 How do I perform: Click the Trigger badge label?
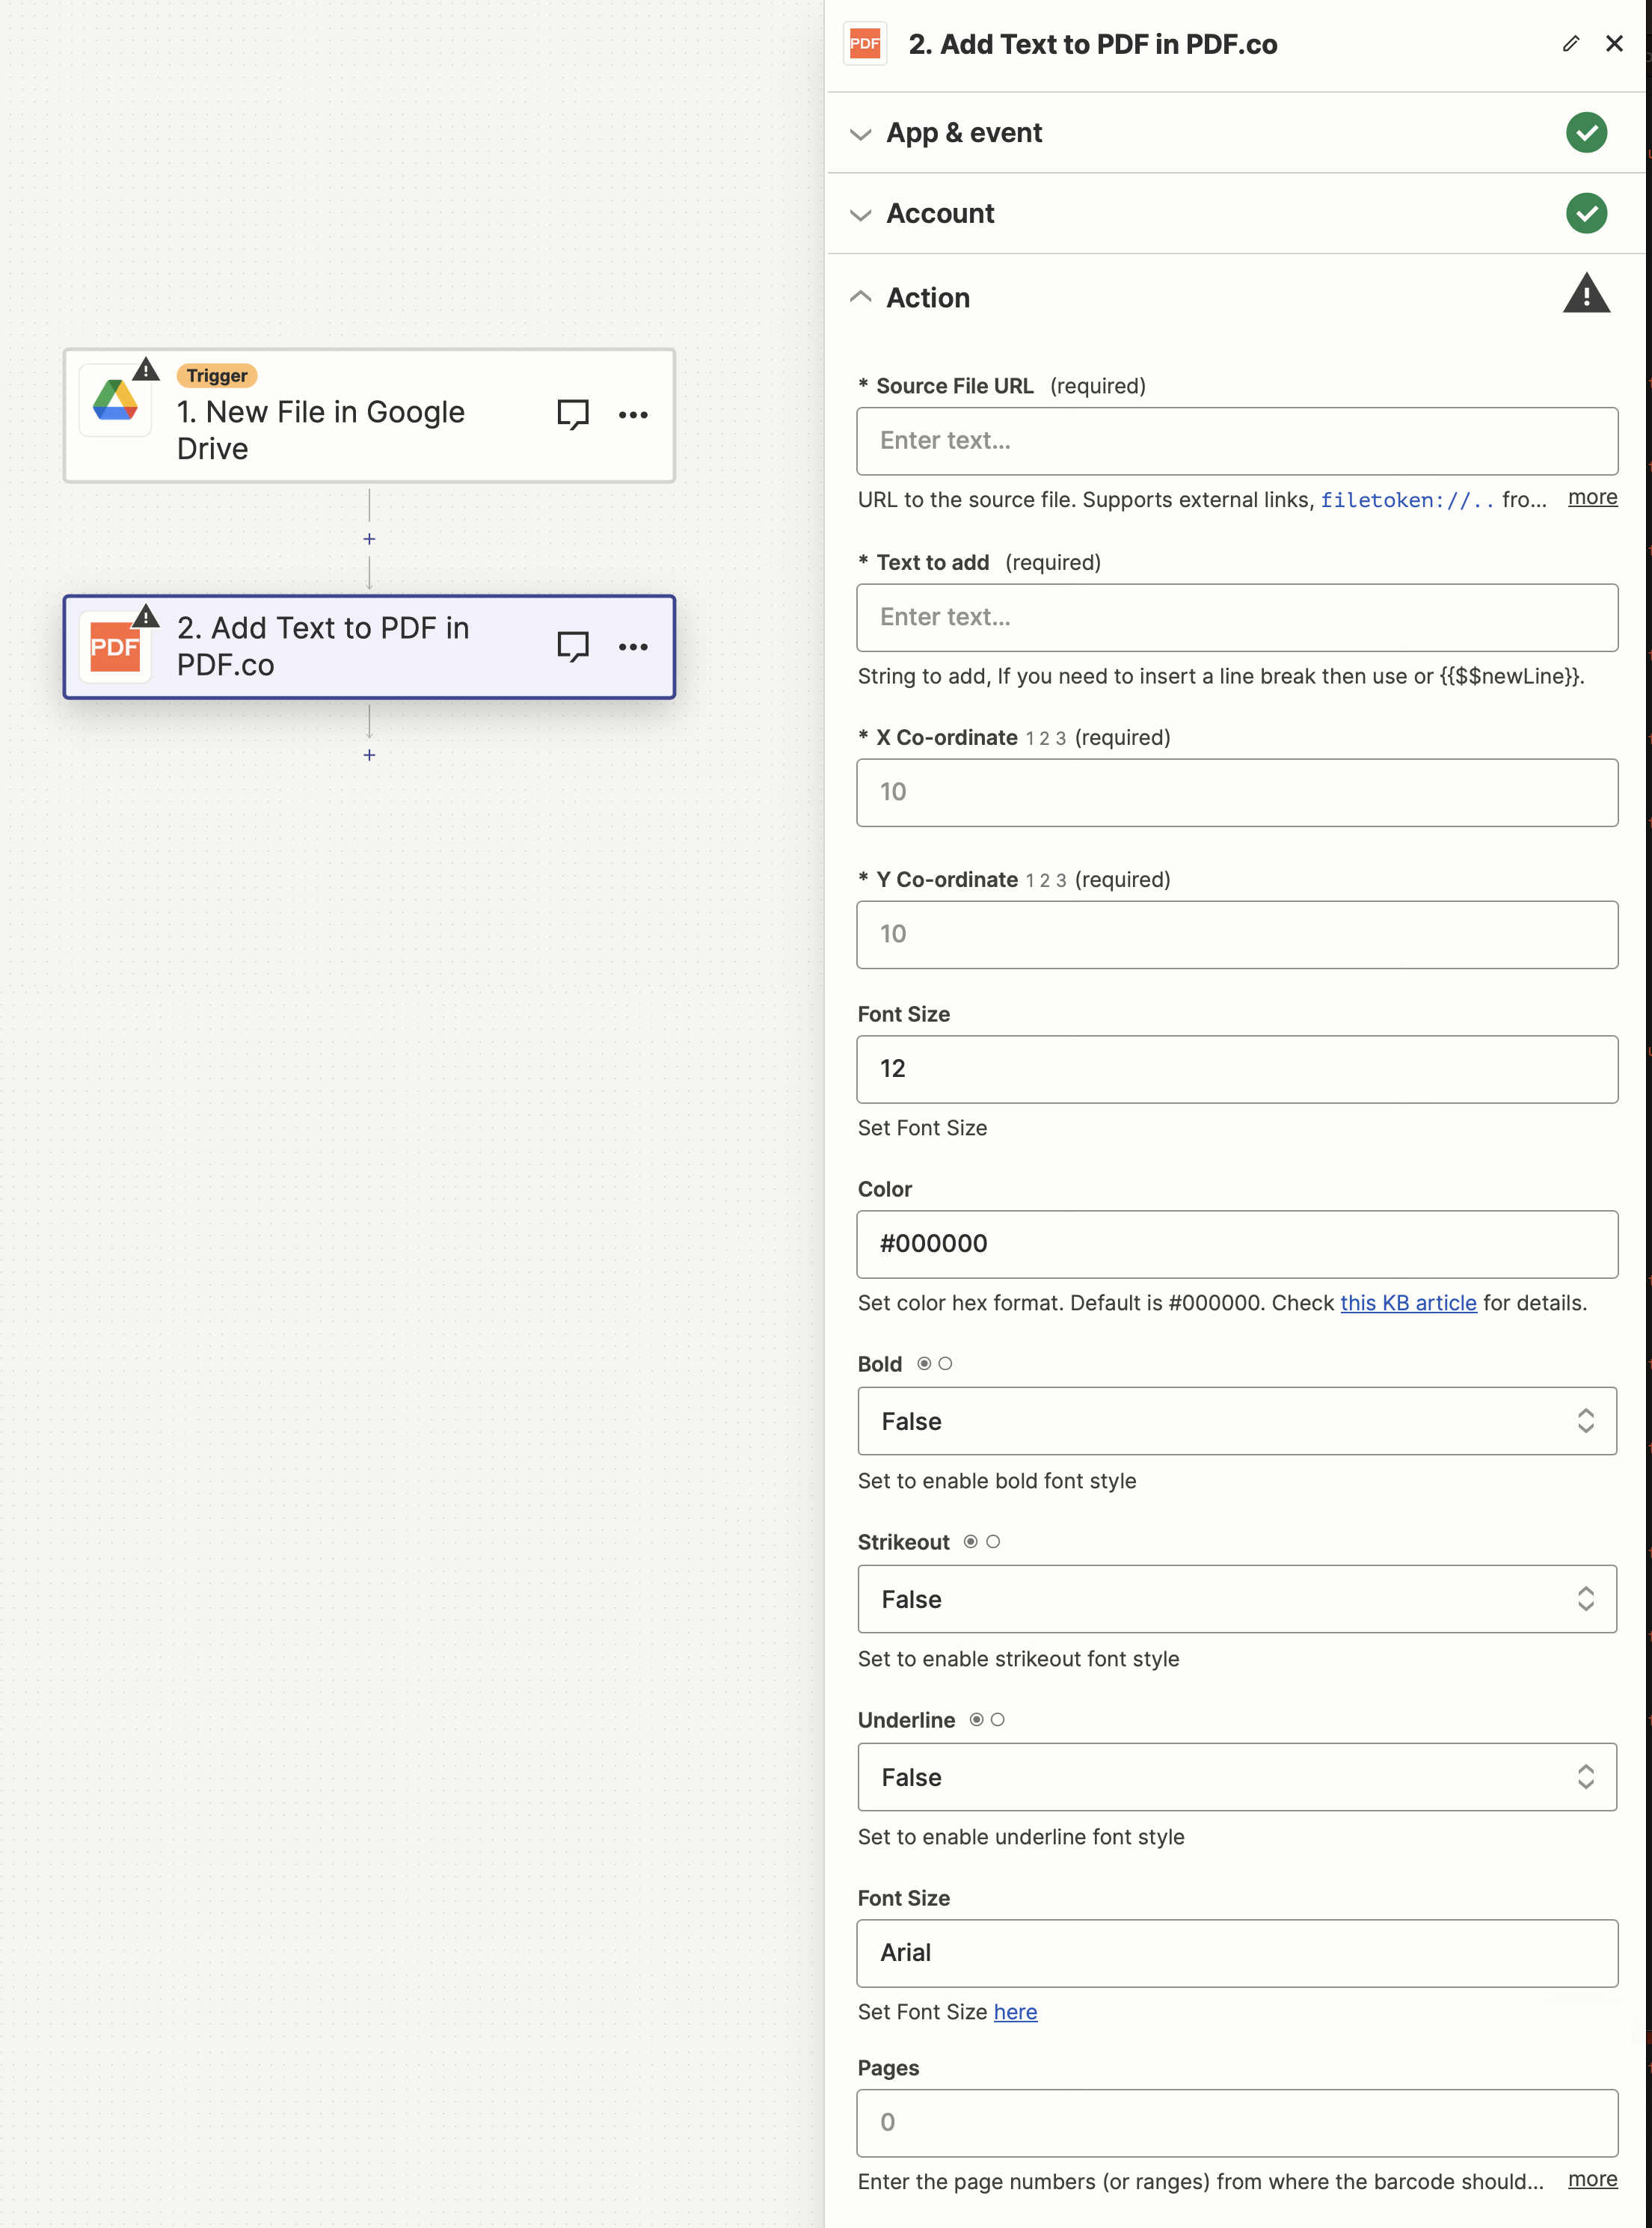pyautogui.click(x=217, y=376)
